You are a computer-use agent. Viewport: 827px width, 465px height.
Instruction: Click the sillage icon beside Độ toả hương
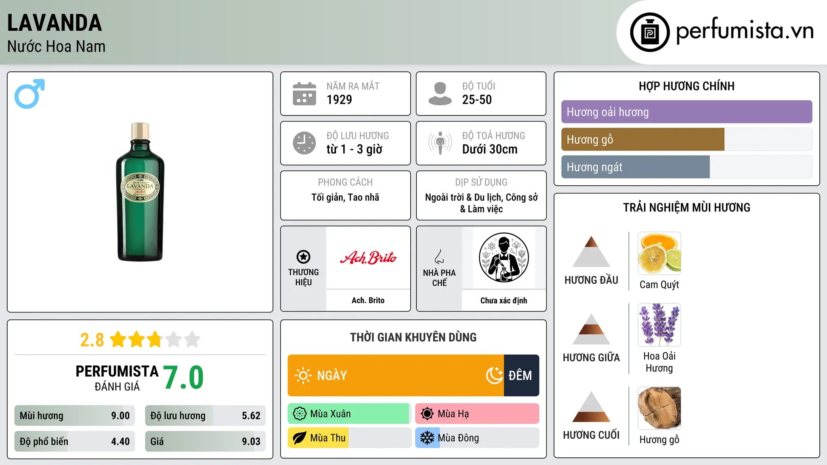coord(440,143)
